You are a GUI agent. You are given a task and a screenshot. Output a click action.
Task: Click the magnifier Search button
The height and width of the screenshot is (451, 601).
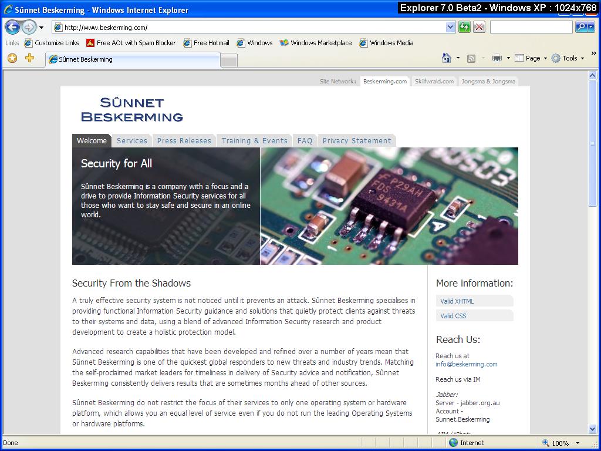pyautogui.click(x=581, y=27)
